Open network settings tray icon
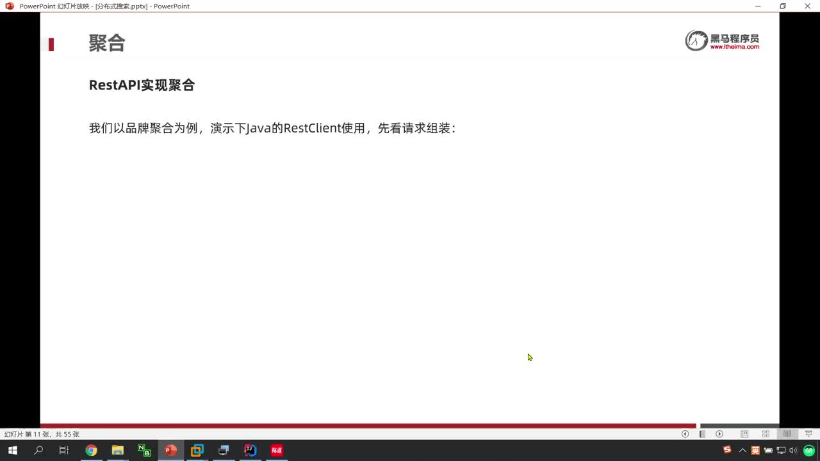The height and width of the screenshot is (461, 820). click(781, 450)
